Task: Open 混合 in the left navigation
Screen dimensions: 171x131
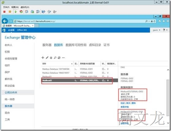Action: [7, 113]
